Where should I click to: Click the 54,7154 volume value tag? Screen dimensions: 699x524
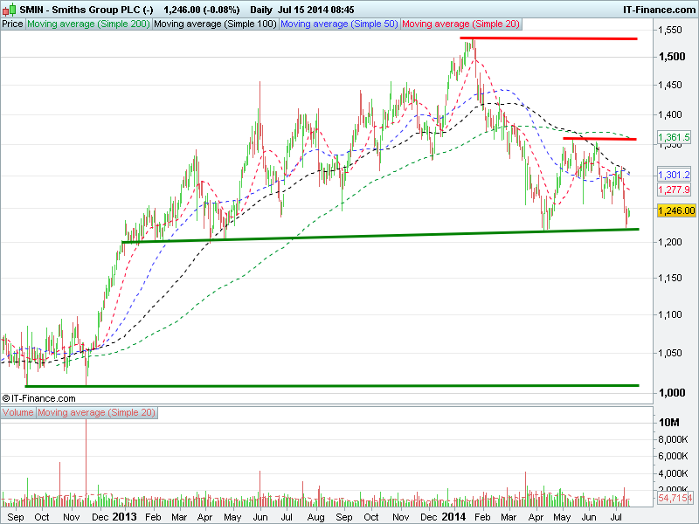tap(675, 498)
